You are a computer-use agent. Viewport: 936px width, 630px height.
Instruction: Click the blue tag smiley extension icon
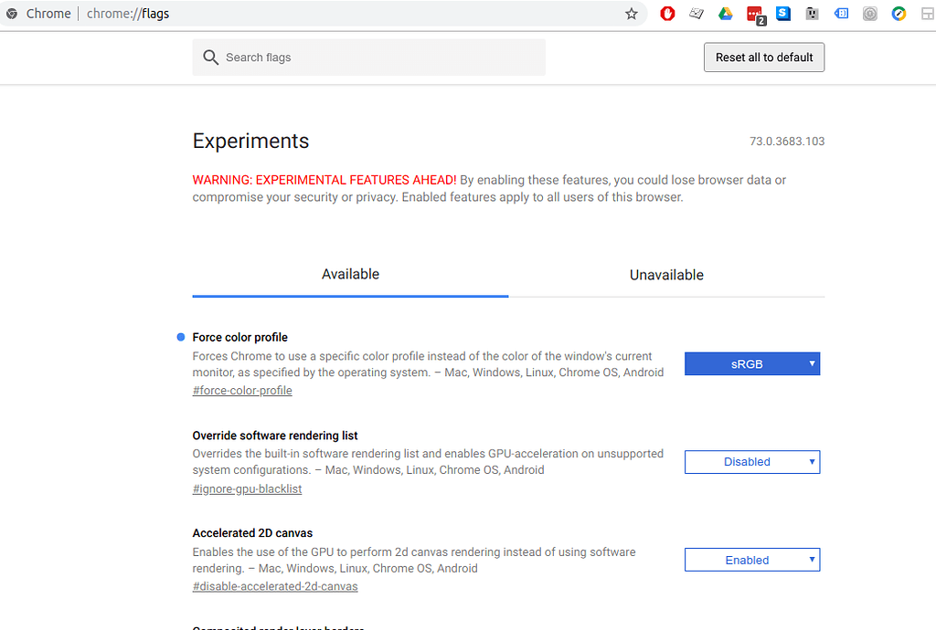(841, 13)
